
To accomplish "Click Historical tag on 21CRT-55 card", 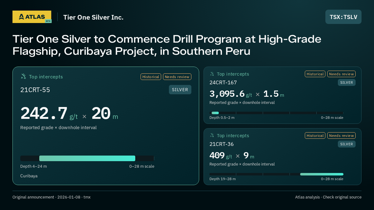I will coord(151,77).
